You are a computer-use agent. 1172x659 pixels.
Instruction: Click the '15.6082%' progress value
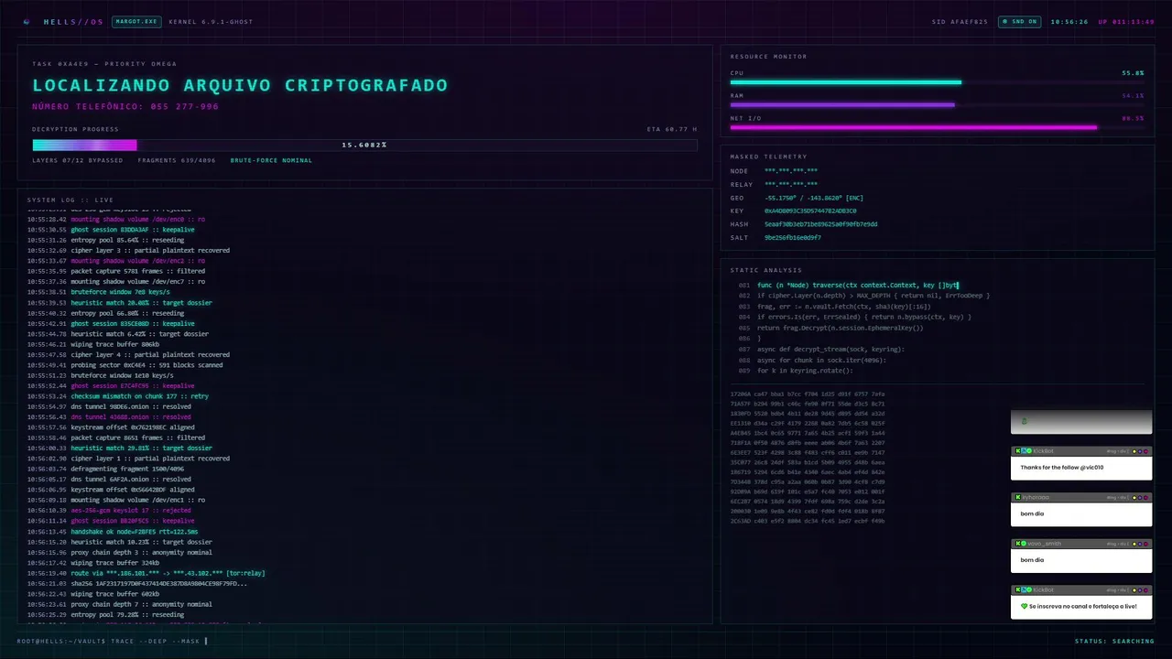364,145
